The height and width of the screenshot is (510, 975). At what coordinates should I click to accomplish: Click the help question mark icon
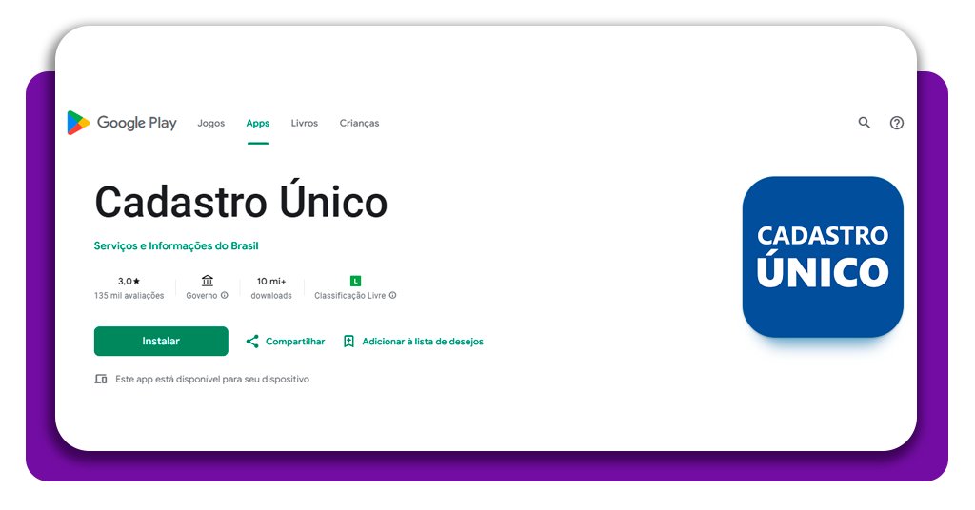(896, 123)
